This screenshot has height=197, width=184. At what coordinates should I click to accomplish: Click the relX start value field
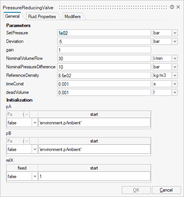click(x=94, y=177)
